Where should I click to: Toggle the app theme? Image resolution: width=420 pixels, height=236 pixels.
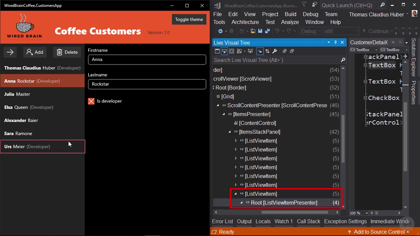[x=189, y=19]
